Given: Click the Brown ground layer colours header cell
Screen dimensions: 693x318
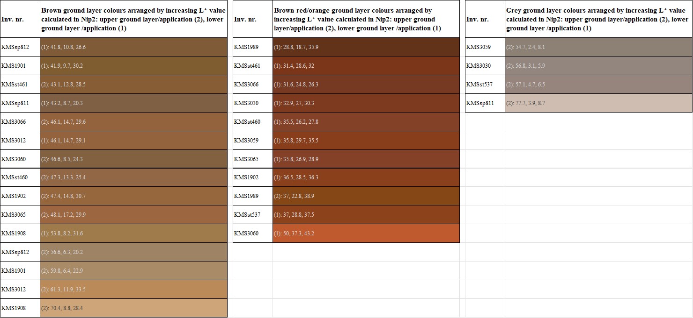Looking at the screenshot, I should pyautogui.click(x=133, y=19).
